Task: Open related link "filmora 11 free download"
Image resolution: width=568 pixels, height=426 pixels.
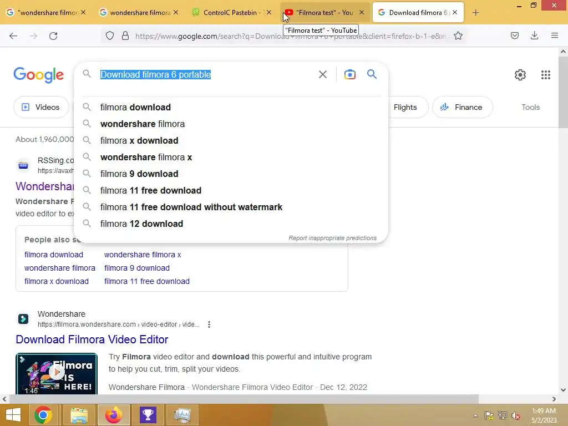Action: (146, 281)
